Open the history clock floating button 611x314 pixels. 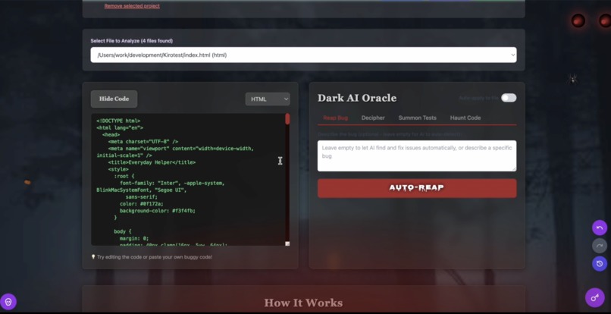600,264
